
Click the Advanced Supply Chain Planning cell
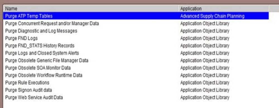212,16
